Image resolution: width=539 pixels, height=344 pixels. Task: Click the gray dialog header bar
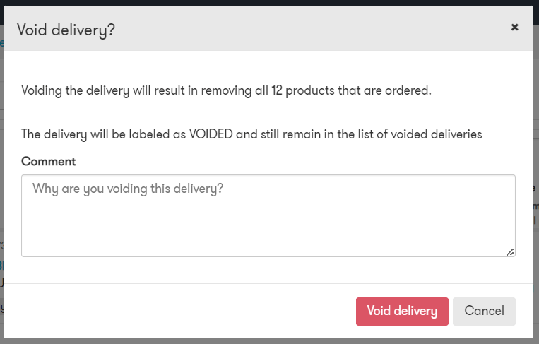tap(268, 28)
